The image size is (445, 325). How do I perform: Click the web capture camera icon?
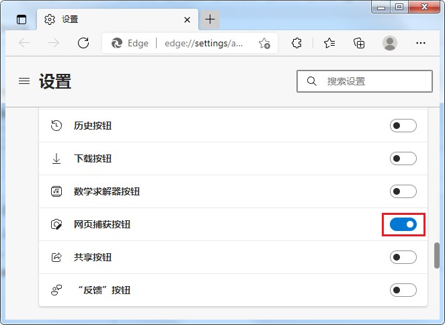click(x=56, y=224)
